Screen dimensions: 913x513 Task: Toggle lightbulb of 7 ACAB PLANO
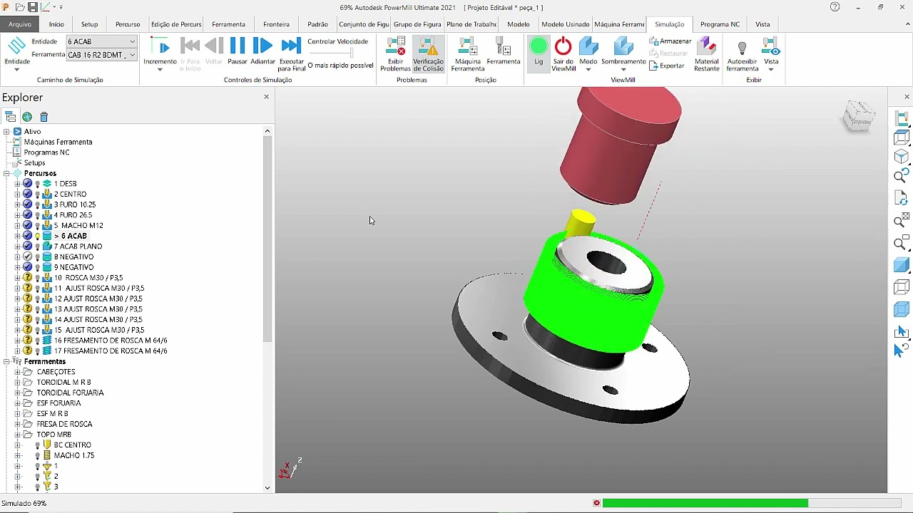38,247
